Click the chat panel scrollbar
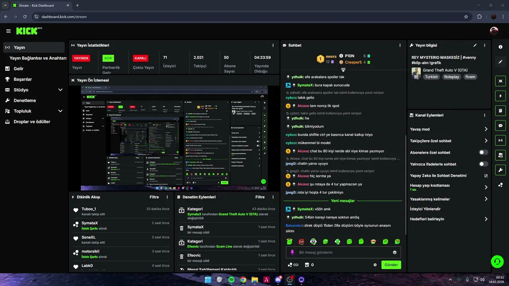This screenshot has width=509, height=286. point(405,185)
